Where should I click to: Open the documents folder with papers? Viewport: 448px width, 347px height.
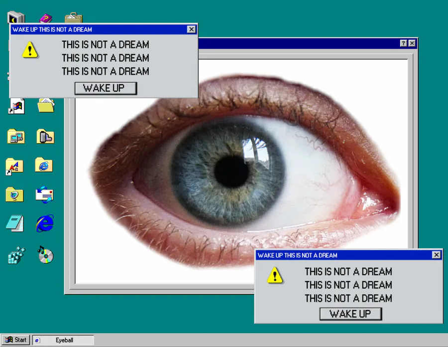coord(46,105)
